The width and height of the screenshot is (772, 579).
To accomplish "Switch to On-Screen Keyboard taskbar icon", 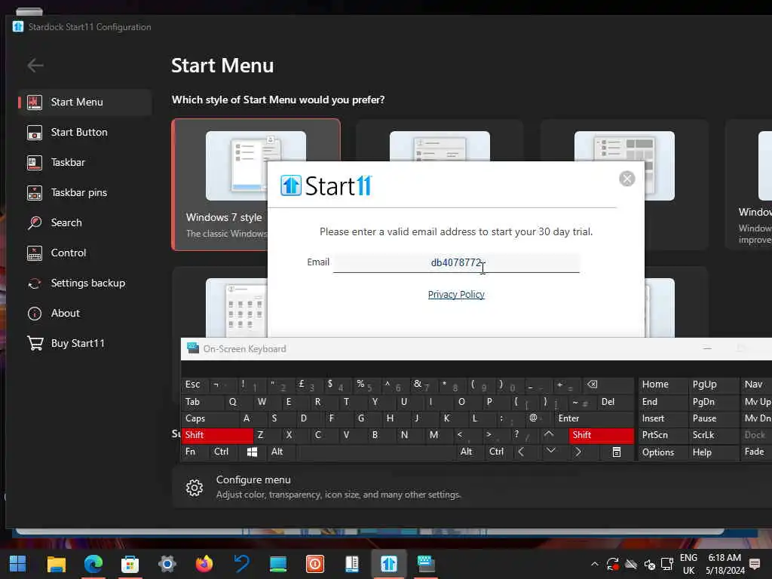I will tap(426, 563).
